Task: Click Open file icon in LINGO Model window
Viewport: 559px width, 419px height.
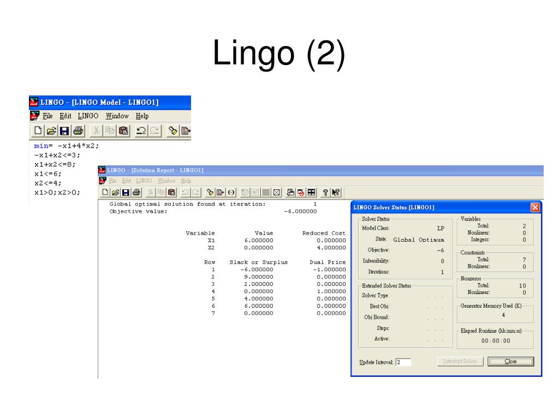Action: click(x=51, y=131)
